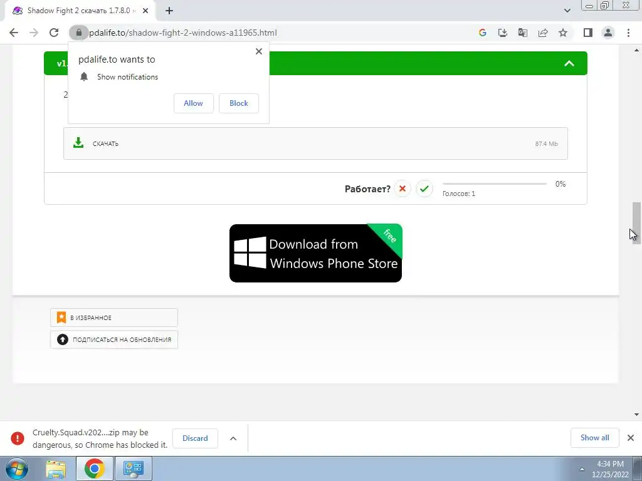Reload the pdalife.to page
Screen dimensions: 642x481
pyautogui.click(x=54, y=33)
